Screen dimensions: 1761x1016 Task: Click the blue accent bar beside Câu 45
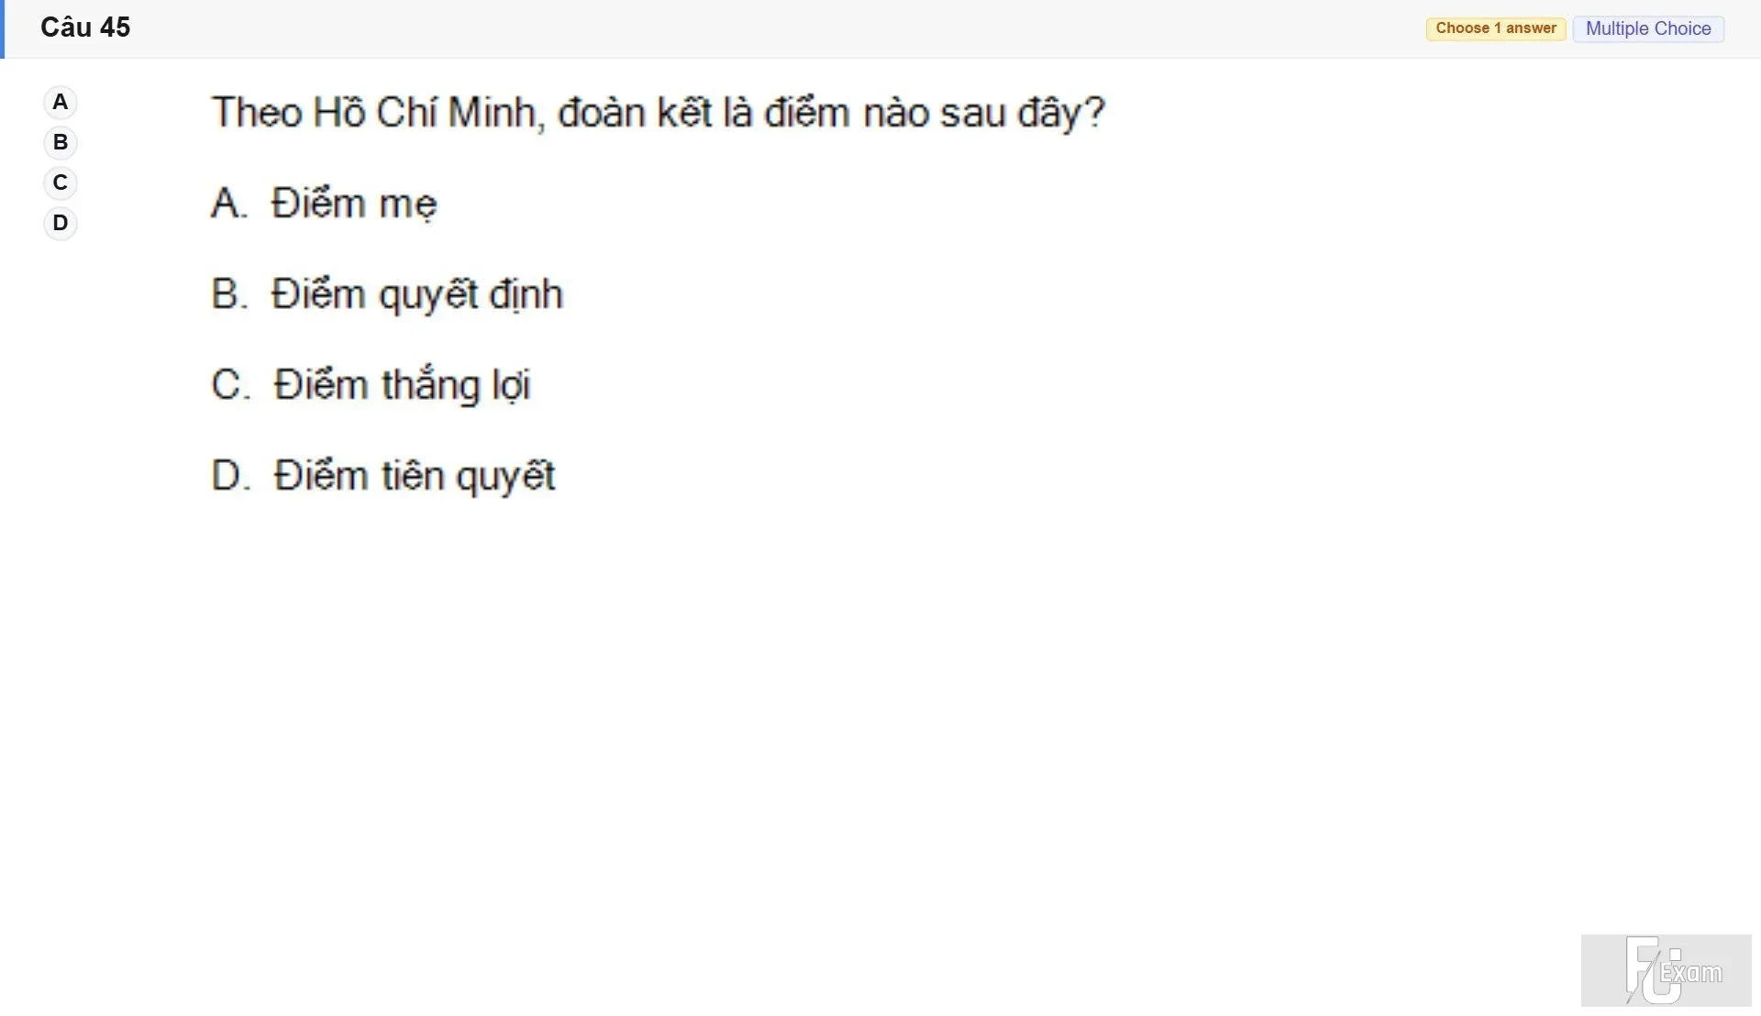point(3,29)
